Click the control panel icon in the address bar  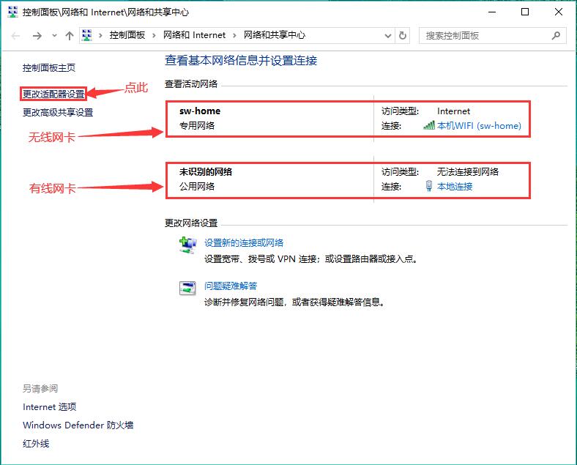[x=87, y=35]
